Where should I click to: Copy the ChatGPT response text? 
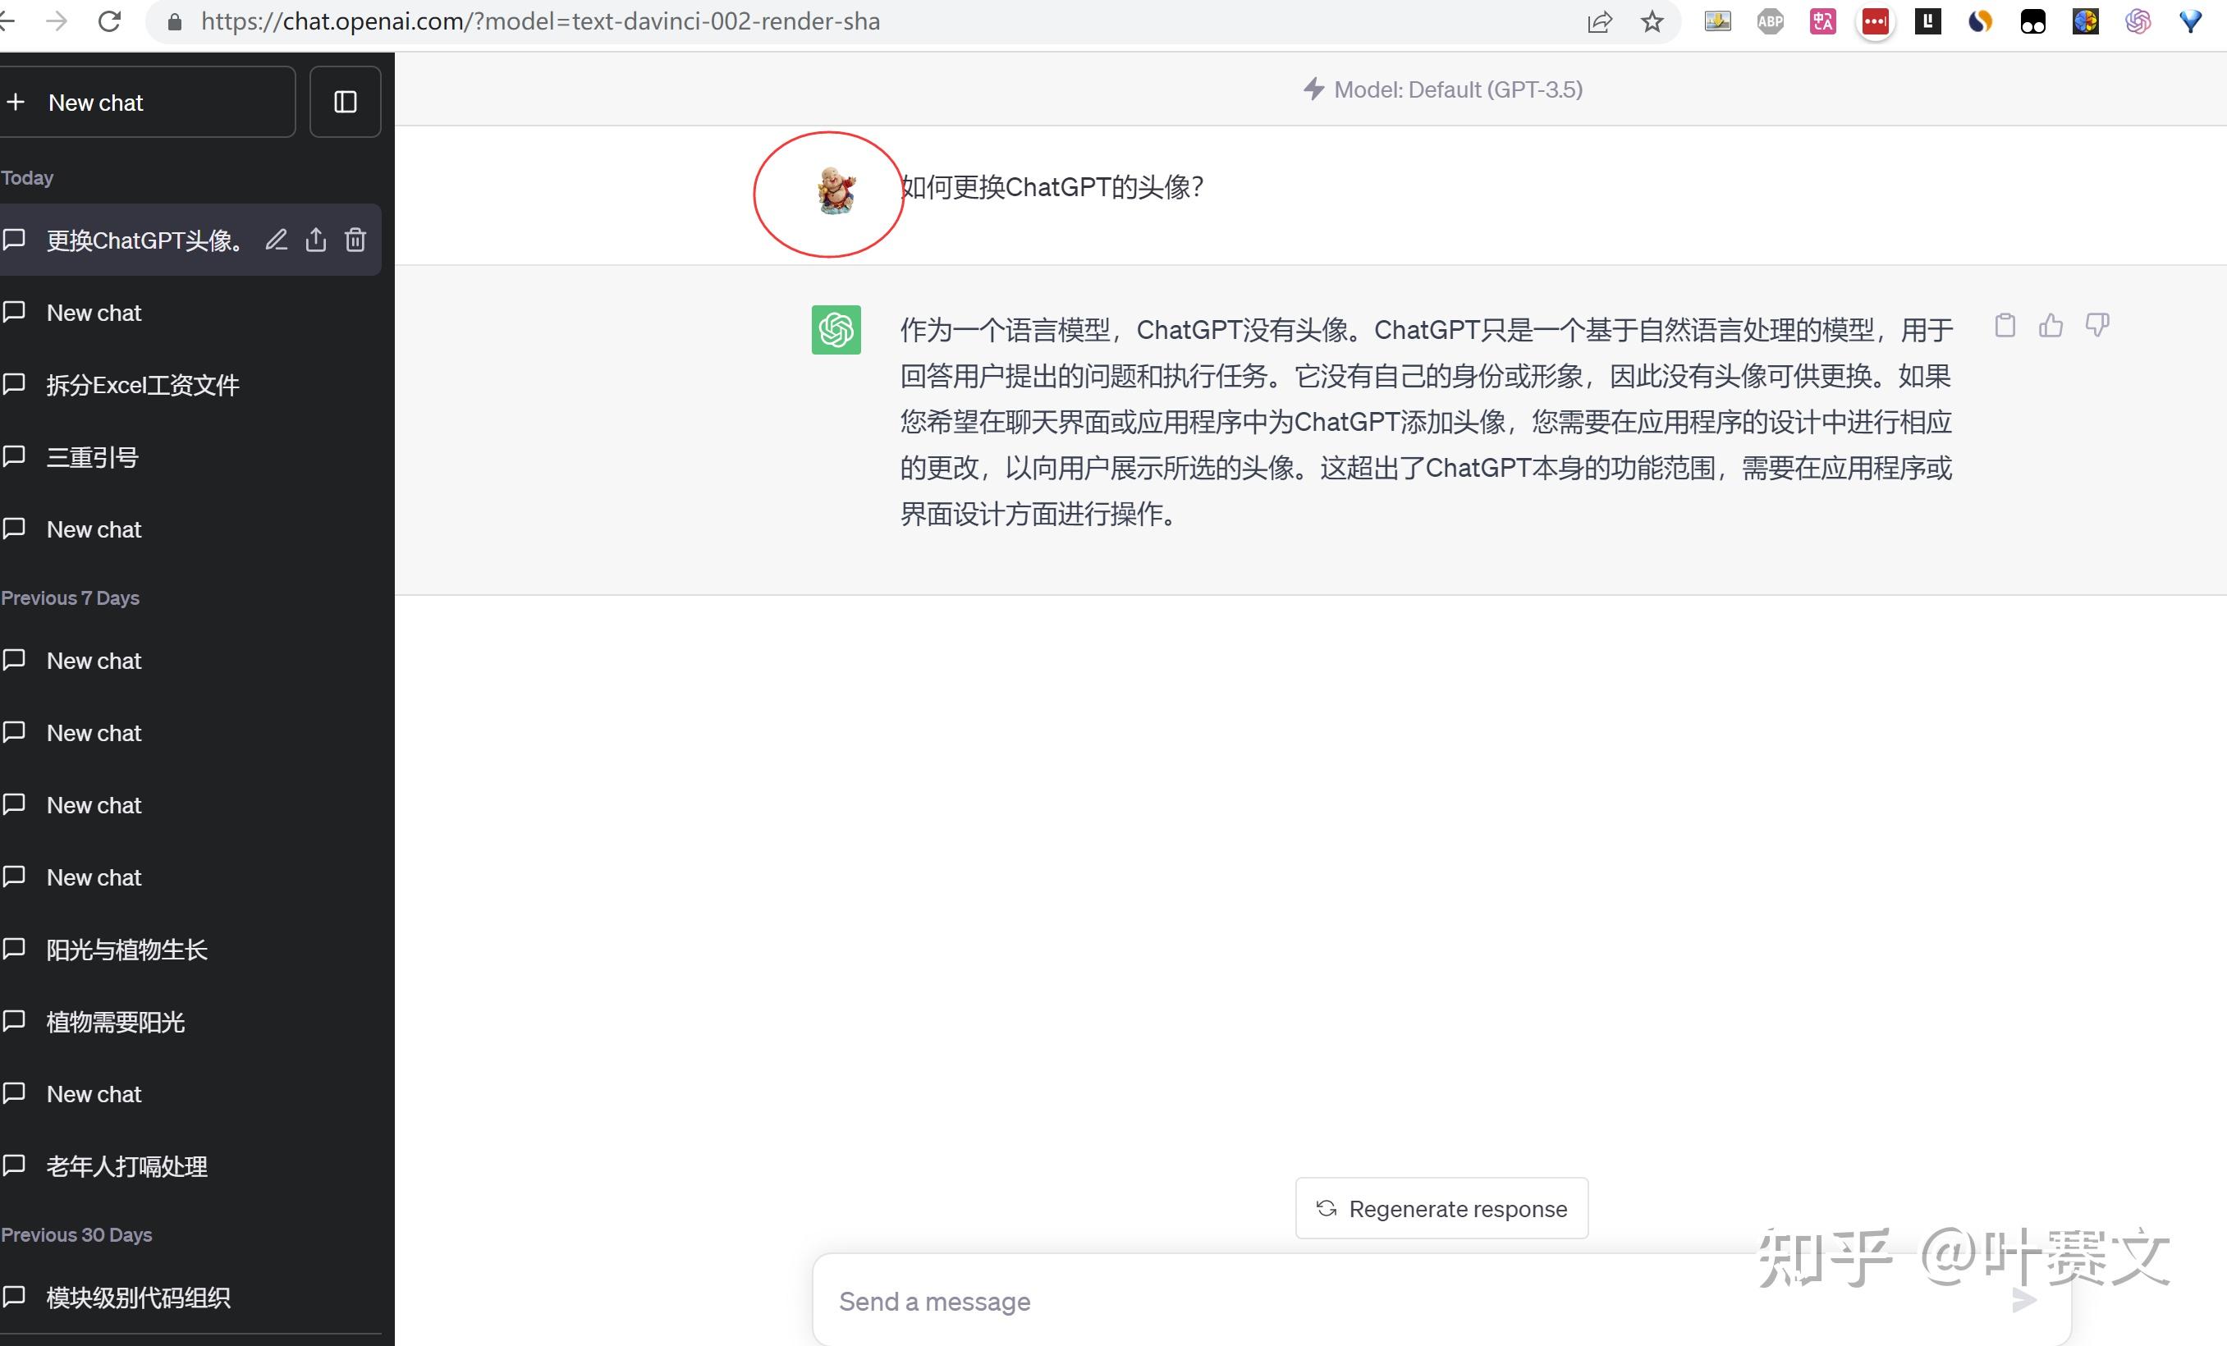pyautogui.click(x=2005, y=326)
